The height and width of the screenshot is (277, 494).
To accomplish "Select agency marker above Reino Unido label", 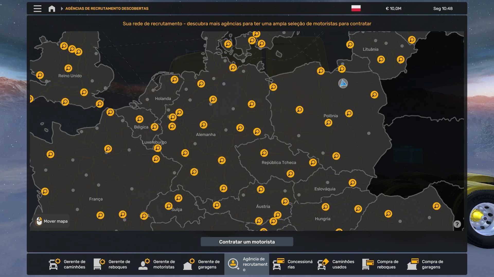I will coord(68,68).
